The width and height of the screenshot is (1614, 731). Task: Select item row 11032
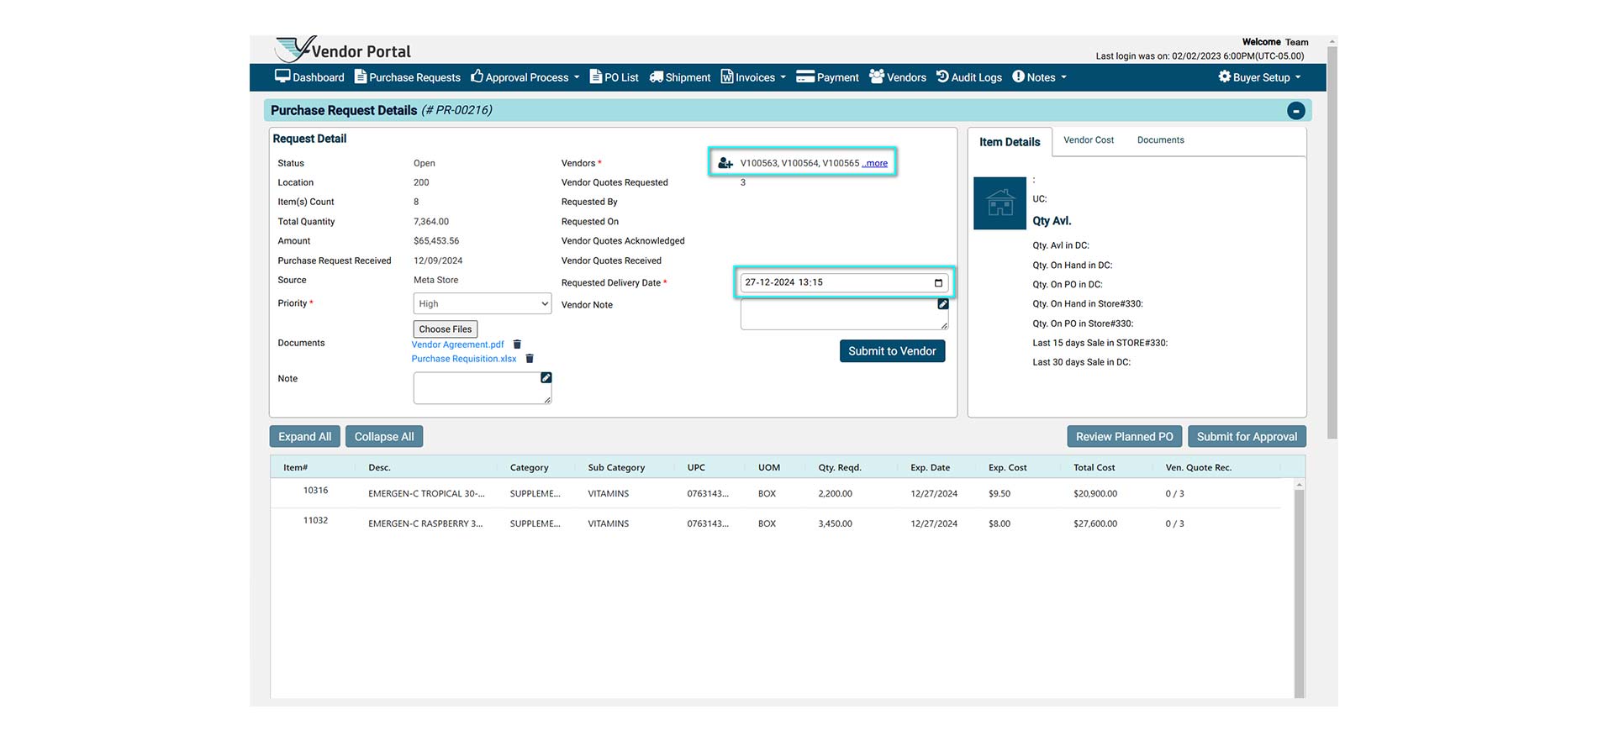pos(775,523)
